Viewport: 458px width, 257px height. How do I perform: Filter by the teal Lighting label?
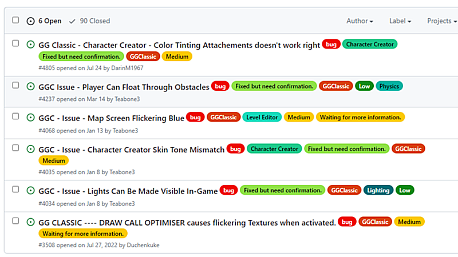pyautogui.click(x=378, y=190)
